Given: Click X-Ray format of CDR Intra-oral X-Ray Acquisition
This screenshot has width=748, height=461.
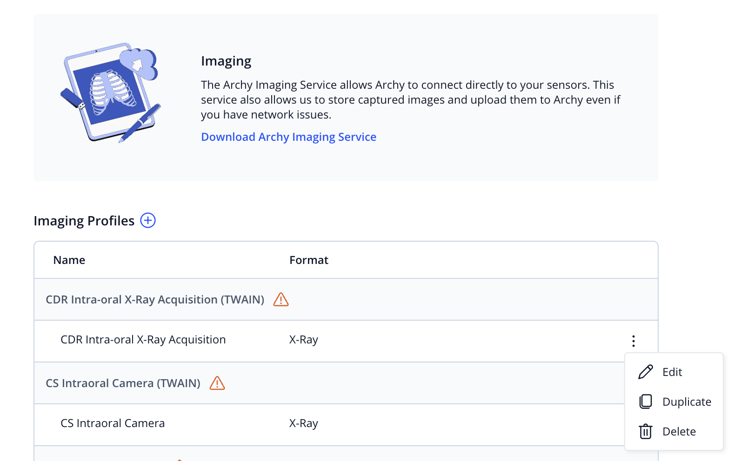Looking at the screenshot, I should point(304,340).
